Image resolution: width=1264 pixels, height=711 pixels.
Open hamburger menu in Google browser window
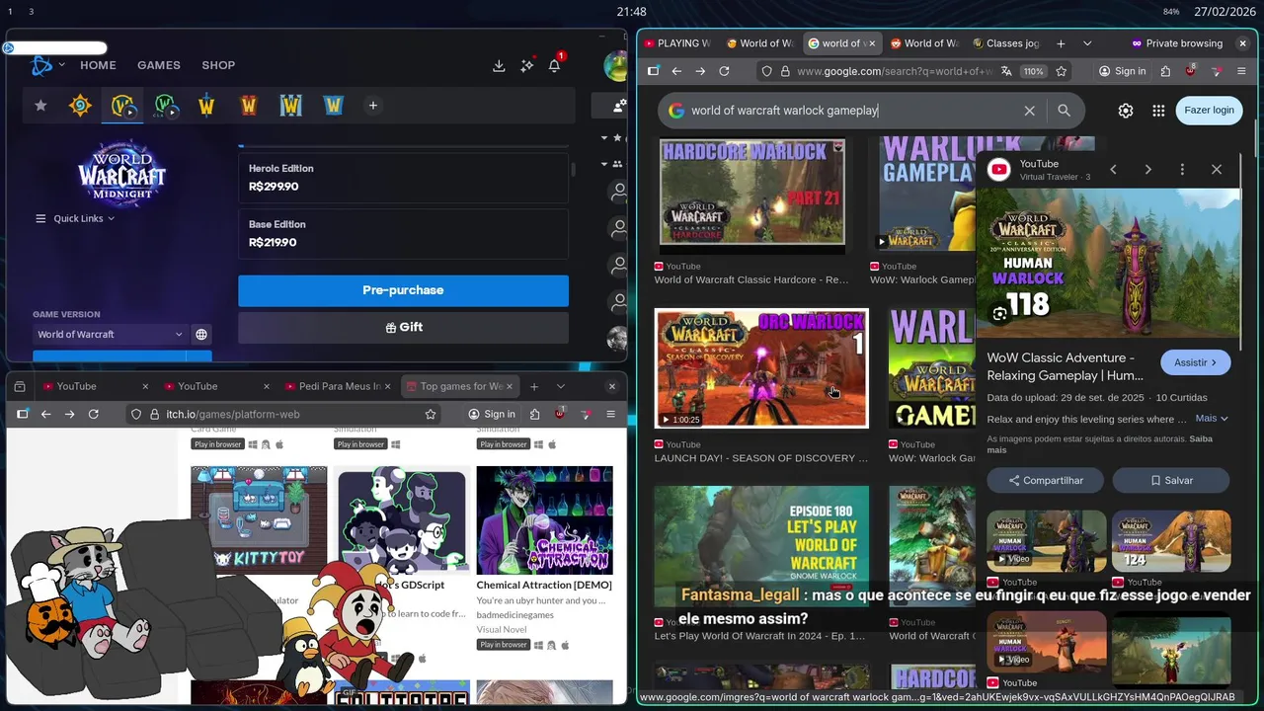click(x=1241, y=71)
